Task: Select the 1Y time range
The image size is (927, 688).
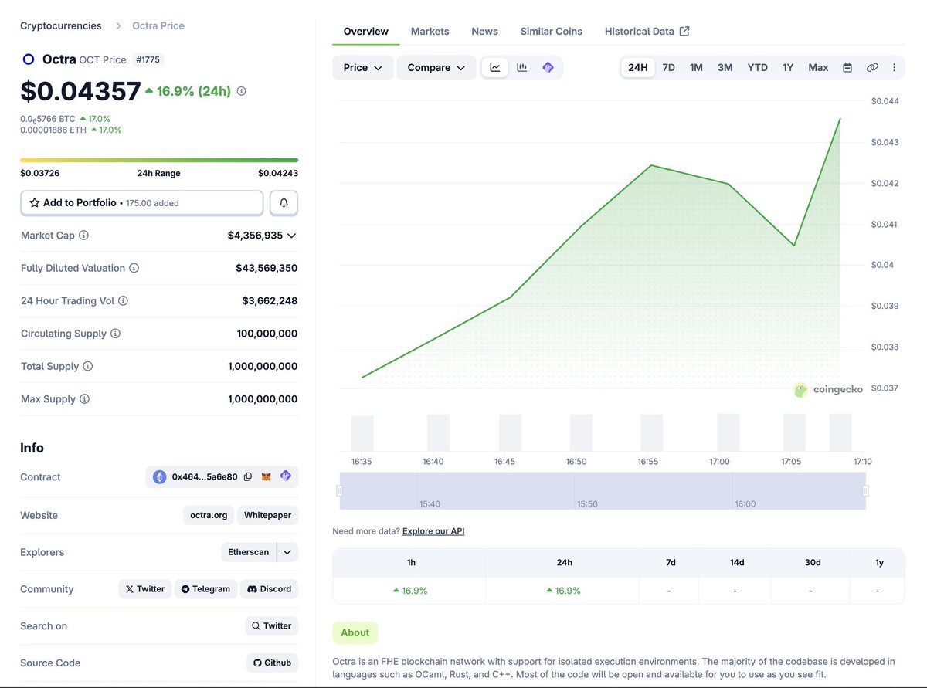Action: click(788, 67)
